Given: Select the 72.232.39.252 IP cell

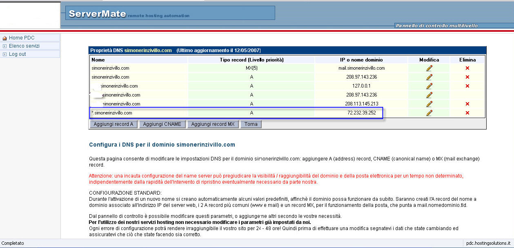Looking at the screenshot, I should [361, 113].
